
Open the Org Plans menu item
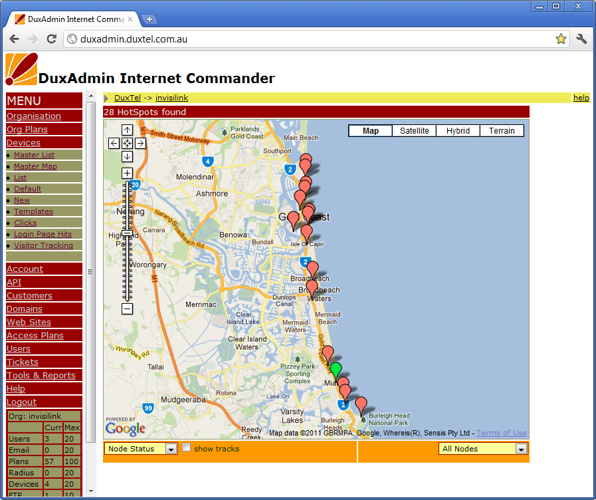click(27, 129)
